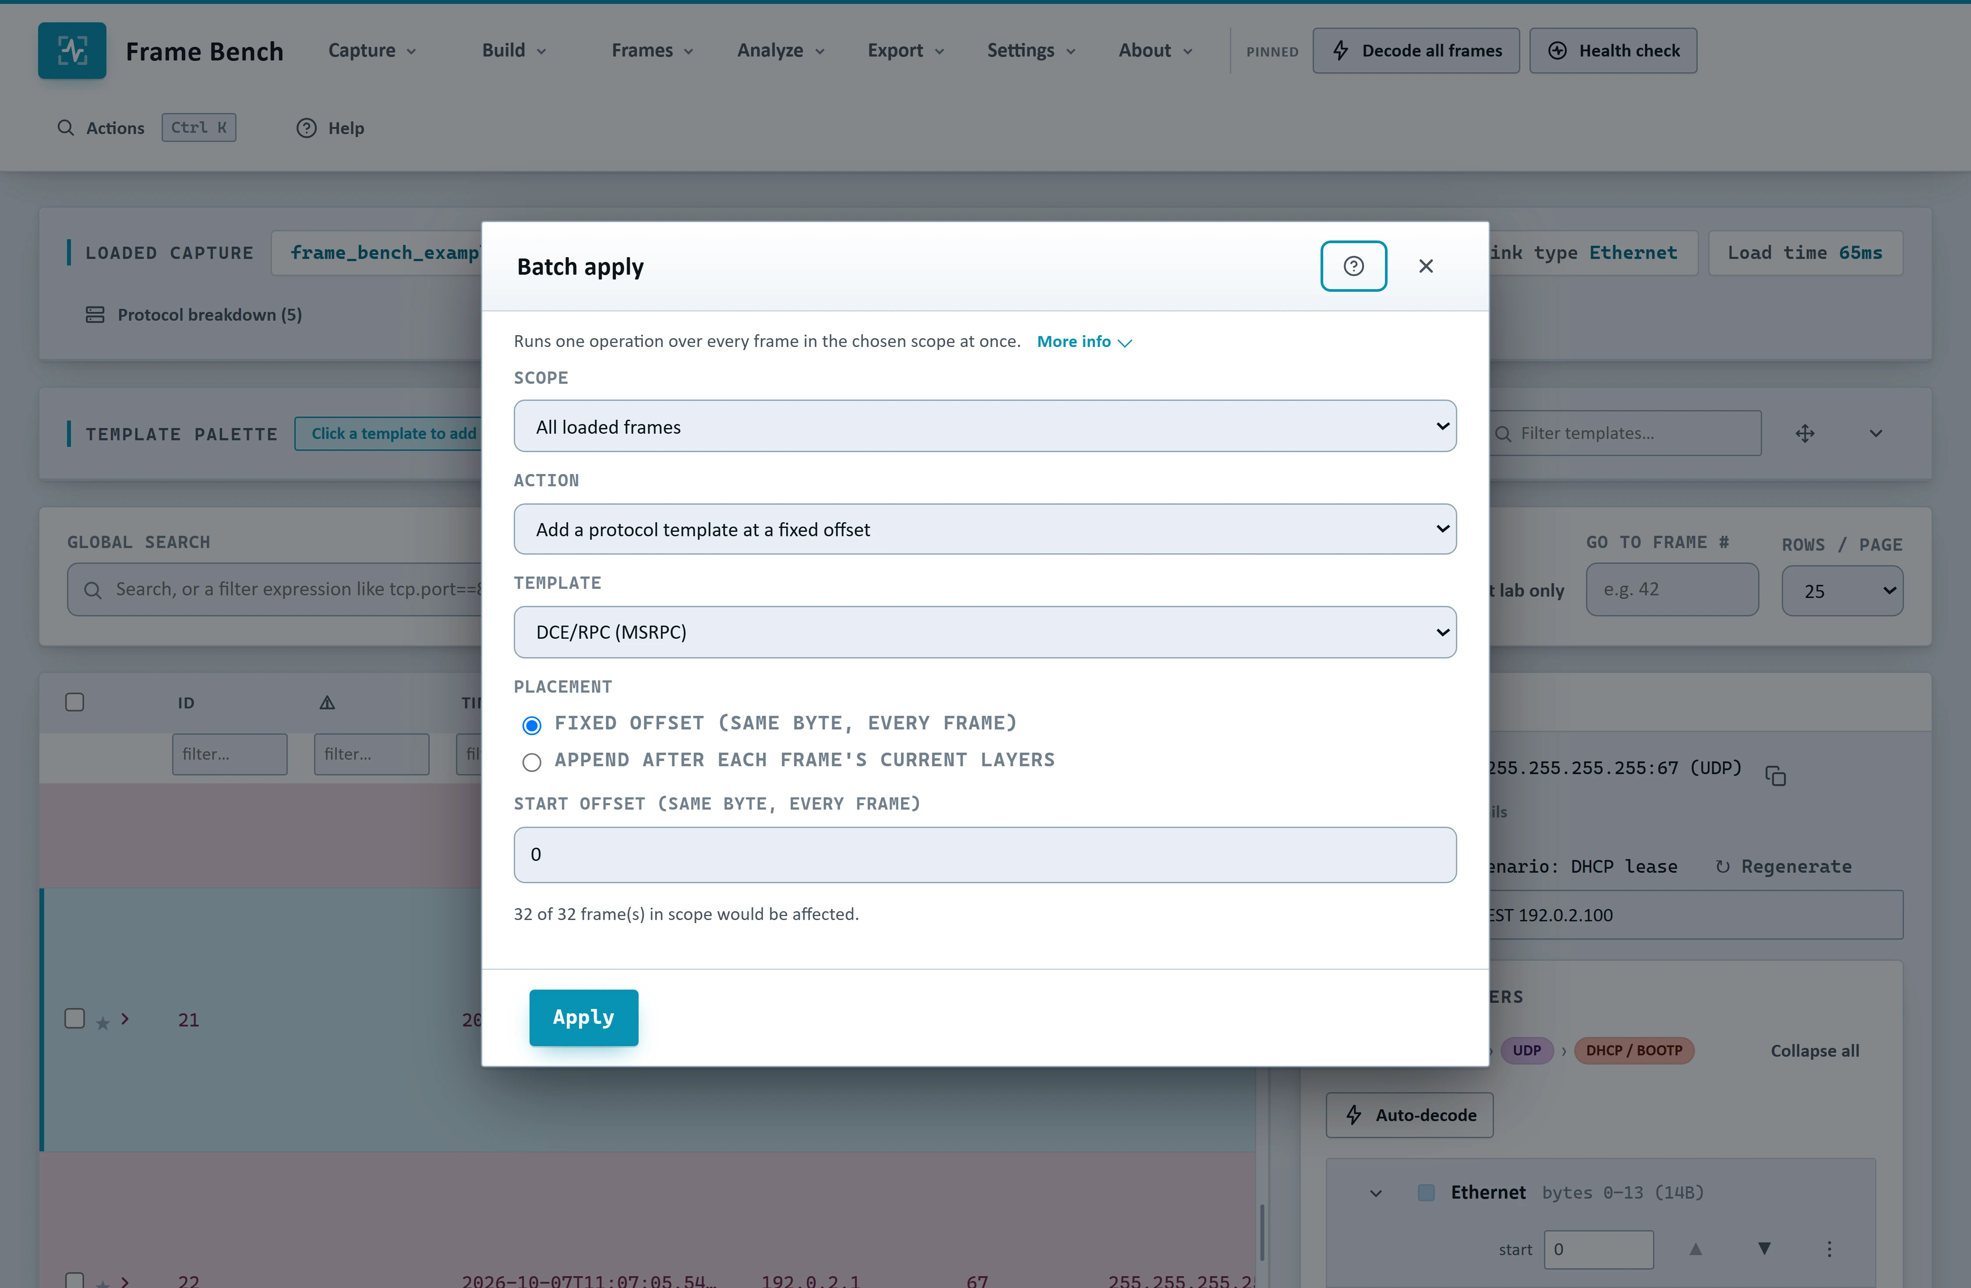Click the DHCP / BOOTP layer chip
This screenshot has width=1971, height=1288.
1634,1050
